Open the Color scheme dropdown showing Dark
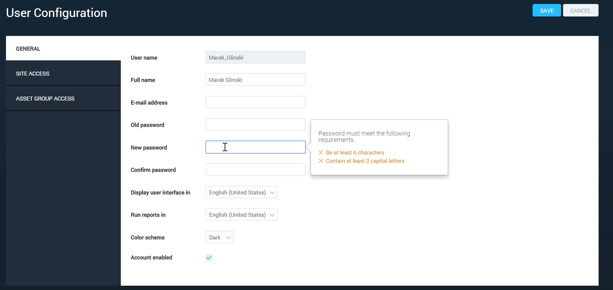613x290 pixels. pos(219,237)
